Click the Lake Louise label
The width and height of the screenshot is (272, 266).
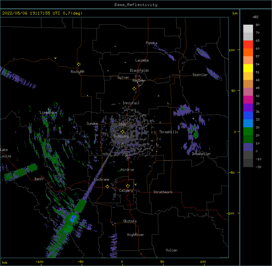tap(6, 153)
